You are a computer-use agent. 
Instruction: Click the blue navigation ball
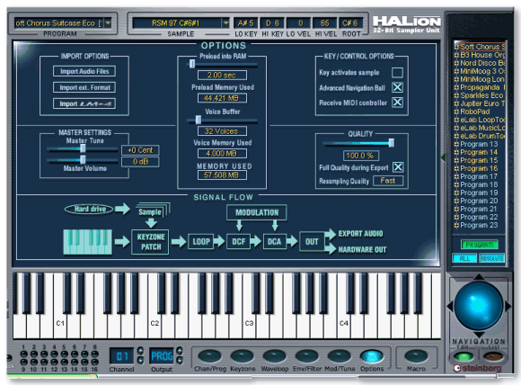pyautogui.click(x=478, y=306)
